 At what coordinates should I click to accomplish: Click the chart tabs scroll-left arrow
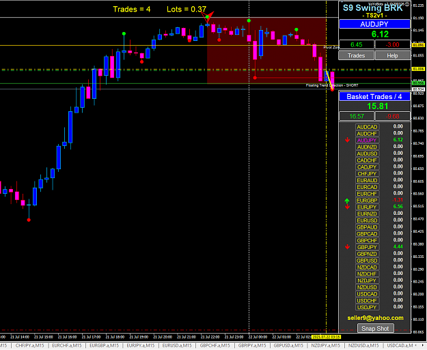pos(416,345)
